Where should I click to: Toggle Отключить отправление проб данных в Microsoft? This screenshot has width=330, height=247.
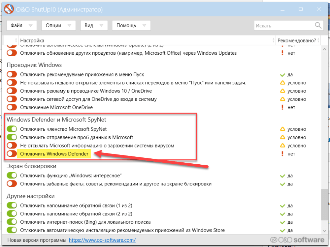click(12, 137)
